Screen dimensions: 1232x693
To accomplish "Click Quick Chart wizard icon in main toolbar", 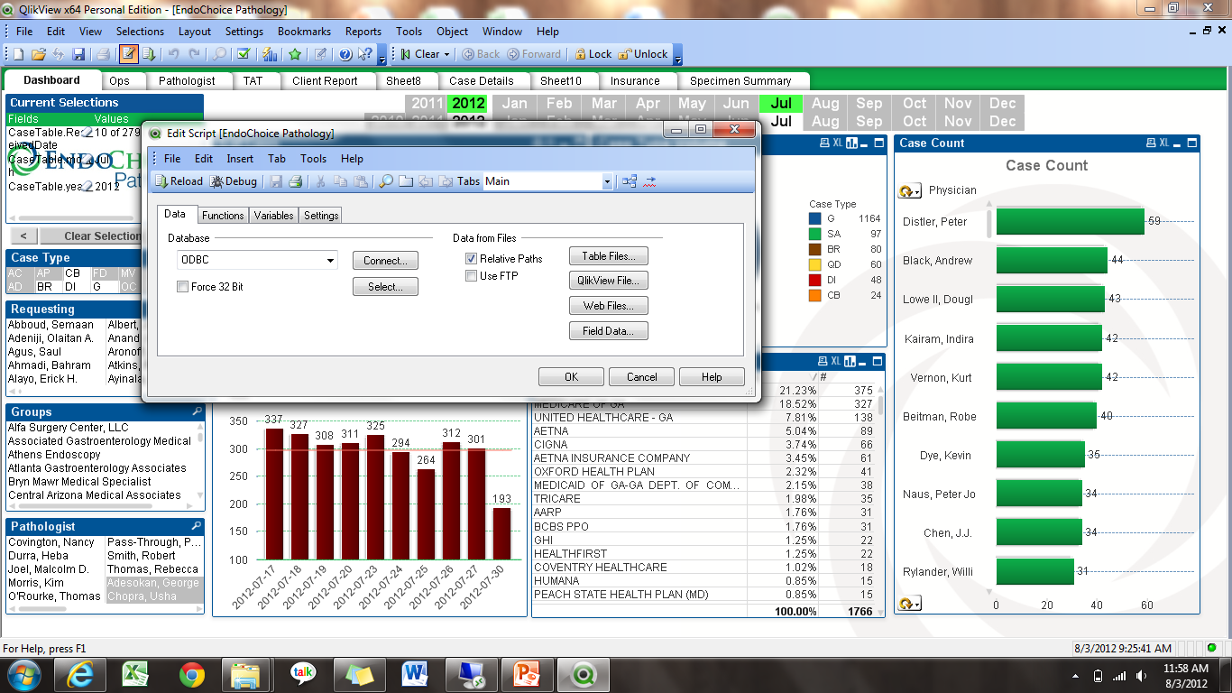I will (x=270, y=54).
